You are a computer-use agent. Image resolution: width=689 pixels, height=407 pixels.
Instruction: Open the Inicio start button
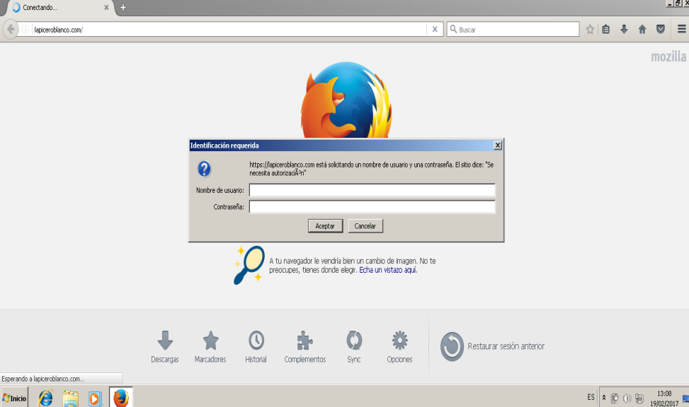(x=14, y=398)
